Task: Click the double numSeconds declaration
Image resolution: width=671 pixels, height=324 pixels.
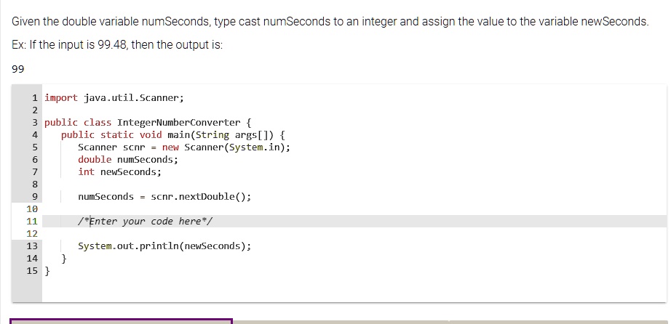Action: (128, 160)
